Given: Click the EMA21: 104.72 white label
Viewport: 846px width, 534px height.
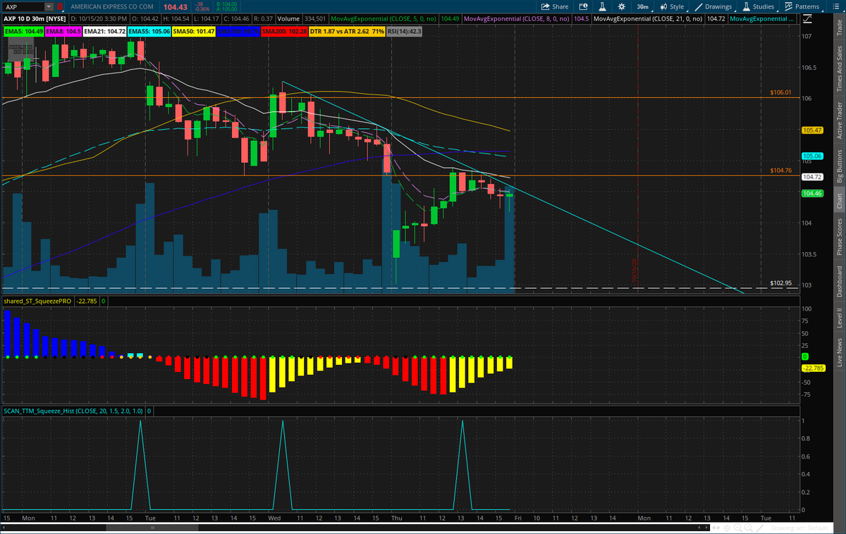Looking at the screenshot, I should click(104, 32).
